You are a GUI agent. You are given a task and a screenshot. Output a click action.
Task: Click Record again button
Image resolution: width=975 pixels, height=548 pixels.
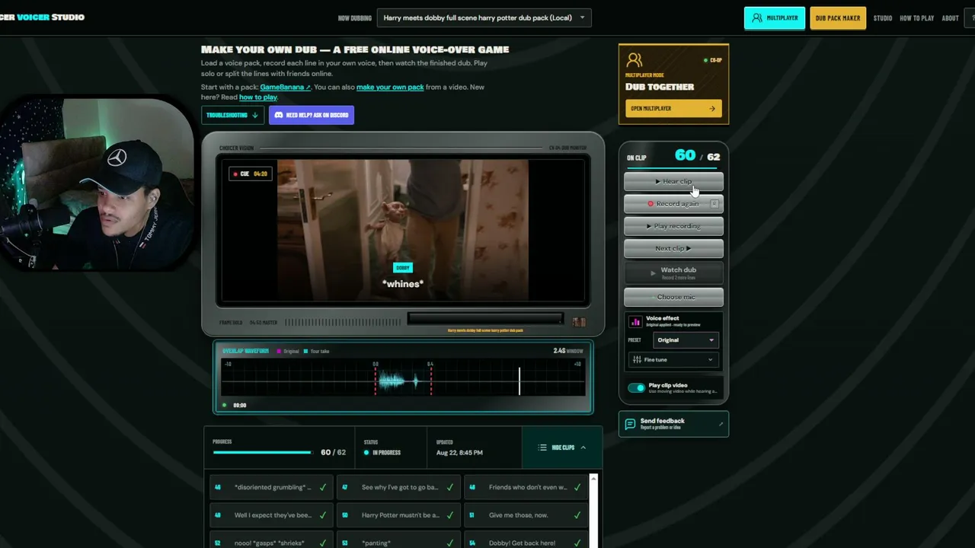pyautogui.click(x=673, y=203)
